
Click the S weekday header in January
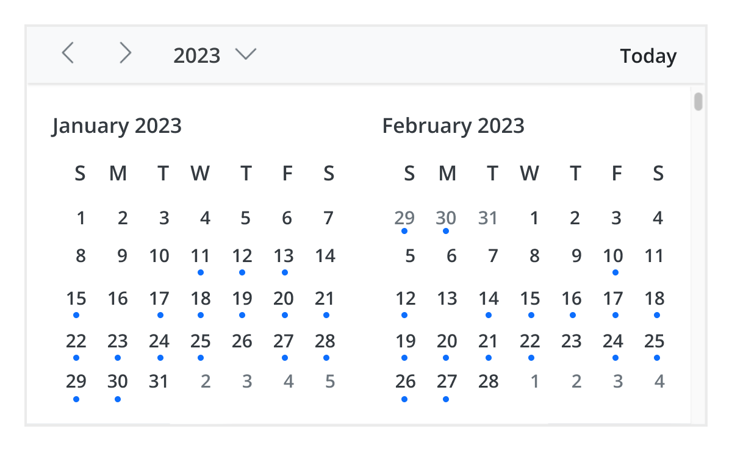(79, 174)
